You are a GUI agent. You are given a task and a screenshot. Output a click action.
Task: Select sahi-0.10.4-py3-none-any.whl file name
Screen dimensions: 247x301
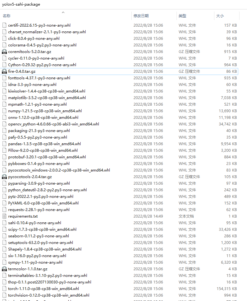pyautogui.click(x=34, y=223)
